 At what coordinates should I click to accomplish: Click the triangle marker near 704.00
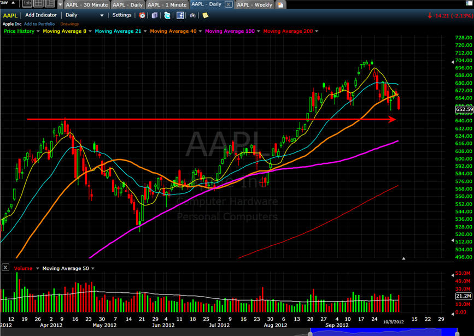click(x=453, y=62)
